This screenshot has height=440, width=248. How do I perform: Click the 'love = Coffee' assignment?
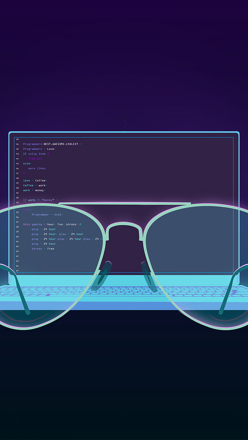[35, 181]
